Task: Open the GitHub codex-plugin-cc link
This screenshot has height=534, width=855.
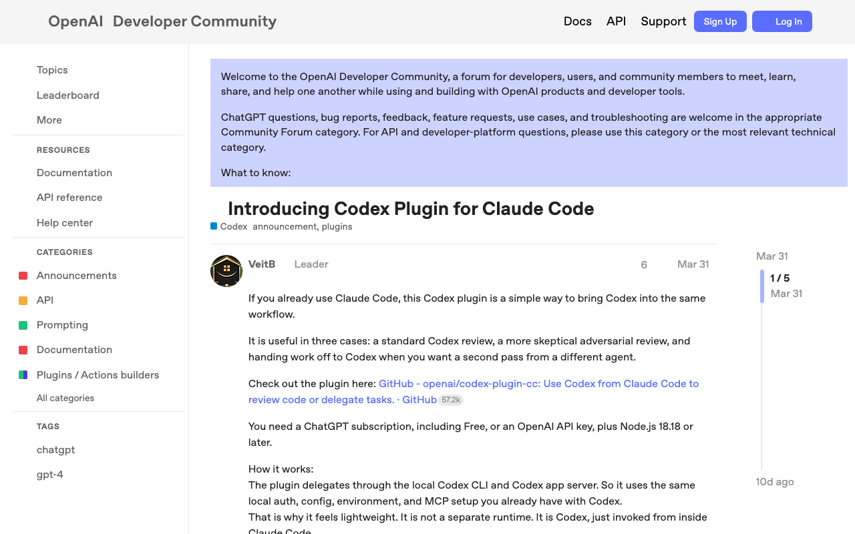Action: [x=474, y=392]
